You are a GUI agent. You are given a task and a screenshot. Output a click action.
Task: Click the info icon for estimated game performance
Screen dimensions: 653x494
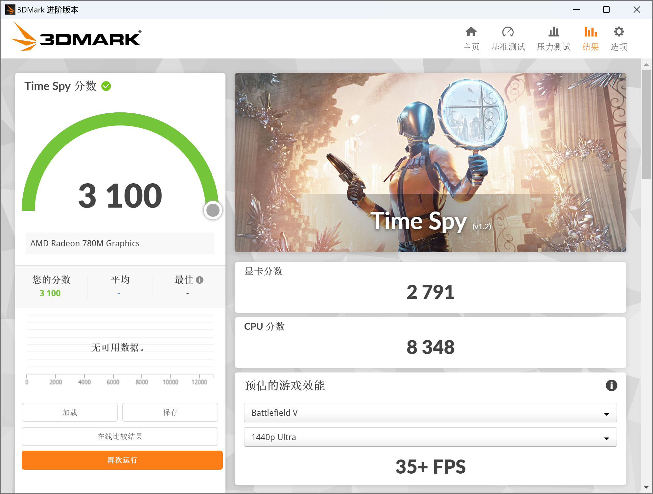[611, 385]
